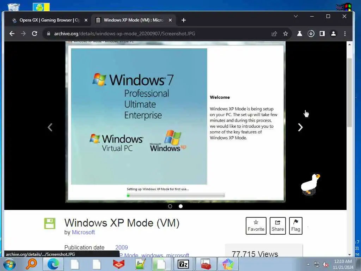Open the 2009 publication date link
Screen dimensions: 361x271
point(122,247)
